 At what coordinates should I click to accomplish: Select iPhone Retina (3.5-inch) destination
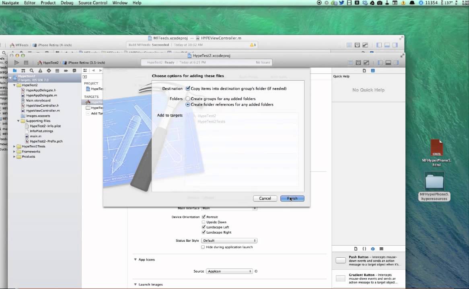click(84, 63)
